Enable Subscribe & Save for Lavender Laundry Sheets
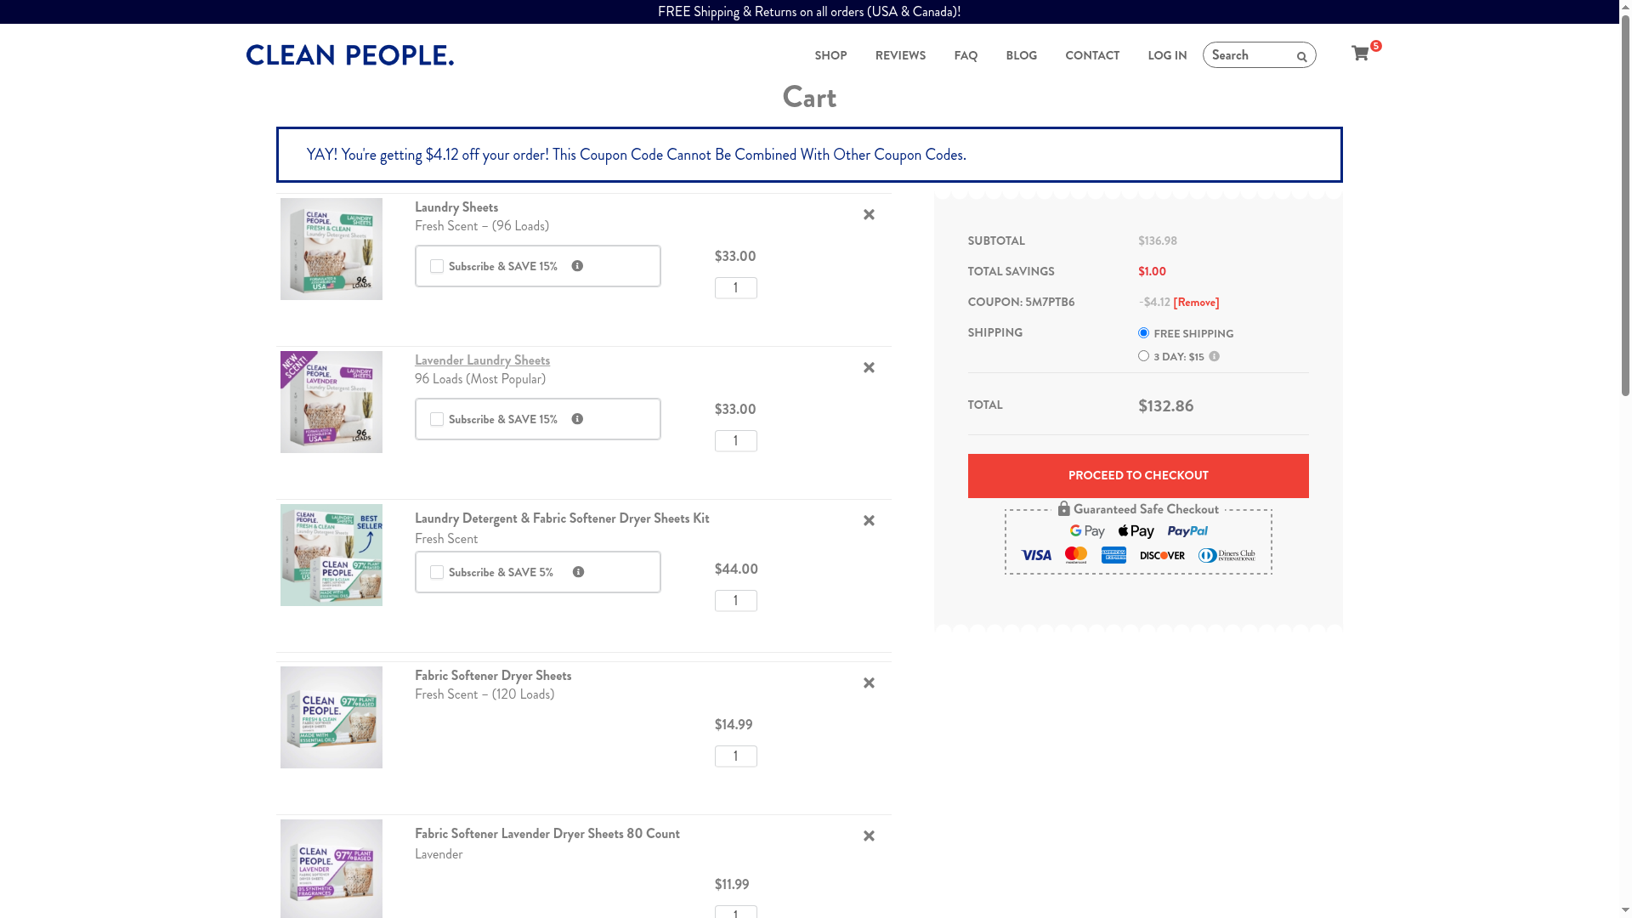This screenshot has height=918, width=1632. (x=437, y=419)
